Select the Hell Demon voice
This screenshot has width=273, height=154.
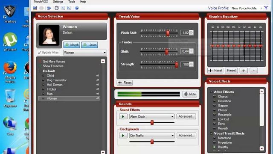(55, 85)
